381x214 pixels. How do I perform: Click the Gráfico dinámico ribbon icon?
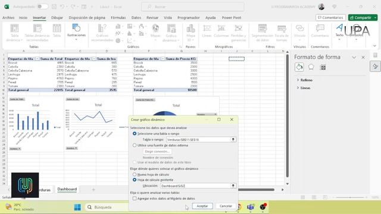(x=171, y=33)
